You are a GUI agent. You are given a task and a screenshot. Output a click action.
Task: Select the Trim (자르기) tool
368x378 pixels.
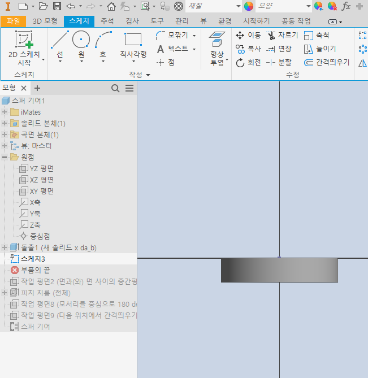282,35
